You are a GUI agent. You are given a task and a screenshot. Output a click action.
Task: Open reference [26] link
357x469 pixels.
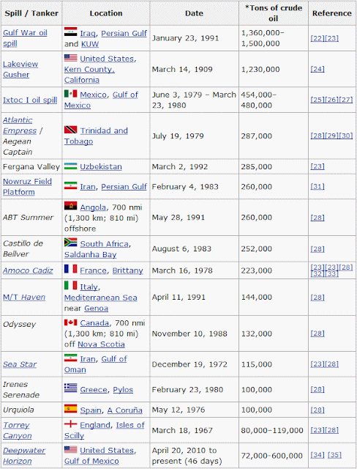331,100
